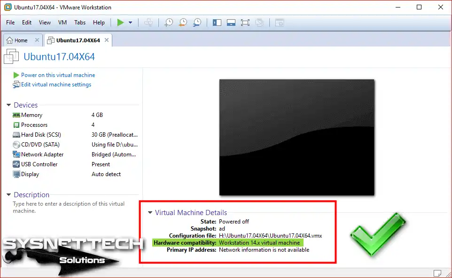Click the Display monitor icon
The width and height of the screenshot is (452, 278).
tap(16, 174)
